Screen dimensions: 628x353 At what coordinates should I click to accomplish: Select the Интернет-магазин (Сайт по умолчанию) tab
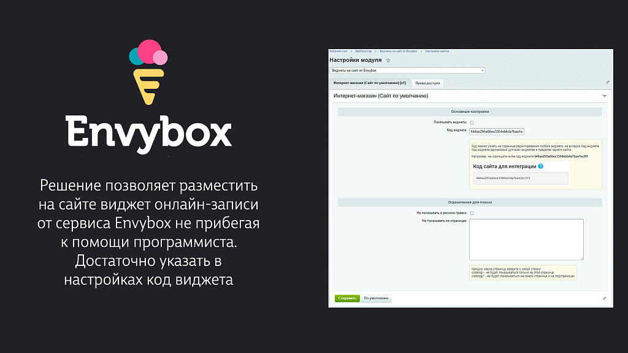(369, 82)
